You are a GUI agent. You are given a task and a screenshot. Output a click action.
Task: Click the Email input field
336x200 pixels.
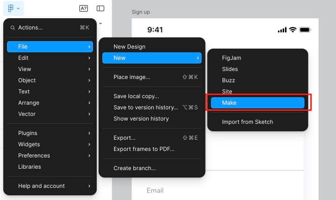pyautogui.click(x=218, y=190)
